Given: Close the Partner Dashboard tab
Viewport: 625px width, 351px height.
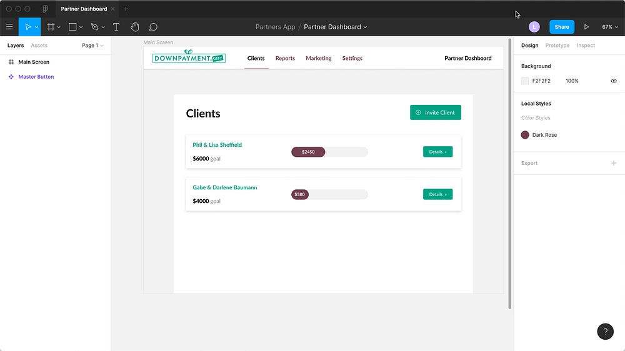Looking at the screenshot, I should pos(112,9).
